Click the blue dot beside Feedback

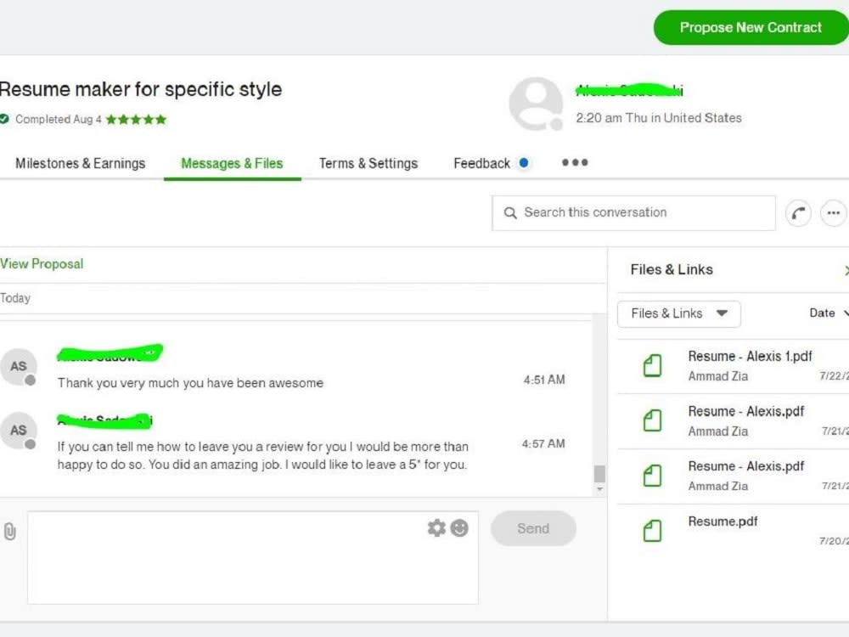(524, 162)
